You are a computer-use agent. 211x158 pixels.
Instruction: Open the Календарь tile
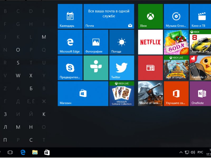(x=70, y=16)
